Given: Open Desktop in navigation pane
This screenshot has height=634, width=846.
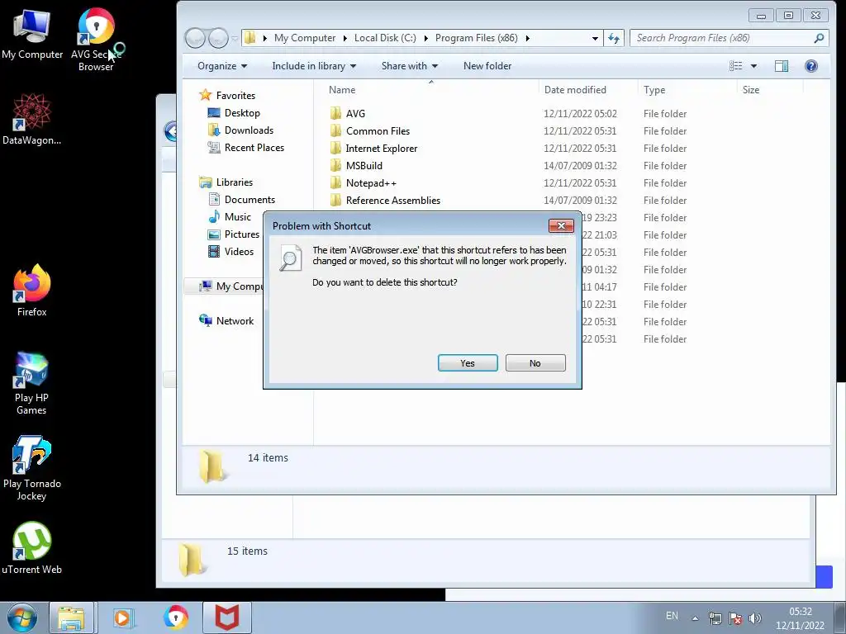Looking at the screenshot, I should 242,112.
